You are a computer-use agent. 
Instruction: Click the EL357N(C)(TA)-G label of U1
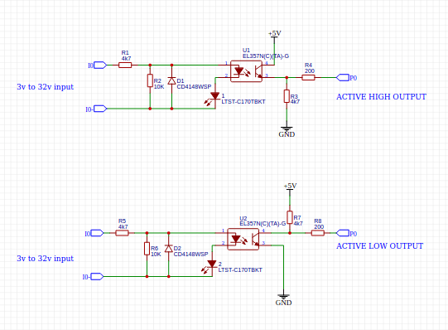pos(266,56)
